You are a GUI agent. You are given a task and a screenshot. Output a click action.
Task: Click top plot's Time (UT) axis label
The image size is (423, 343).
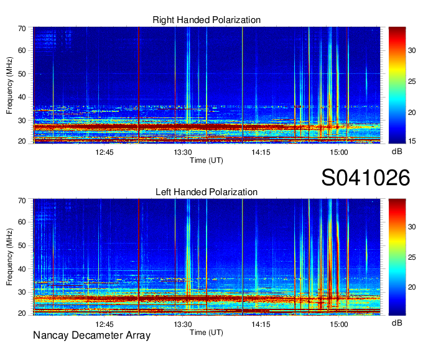[207, 160]
